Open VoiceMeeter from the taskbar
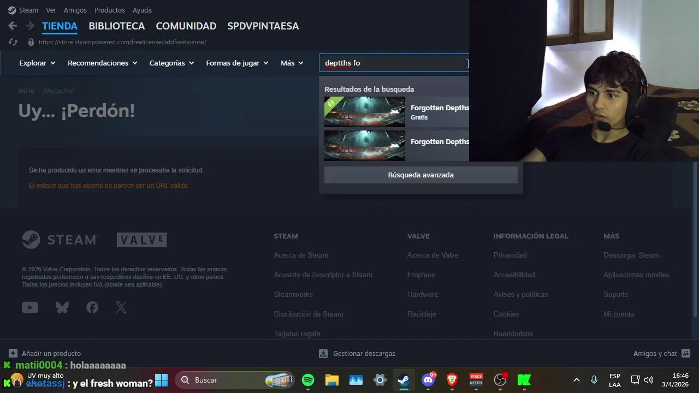The image size is (699, 393). pos(476,380)
